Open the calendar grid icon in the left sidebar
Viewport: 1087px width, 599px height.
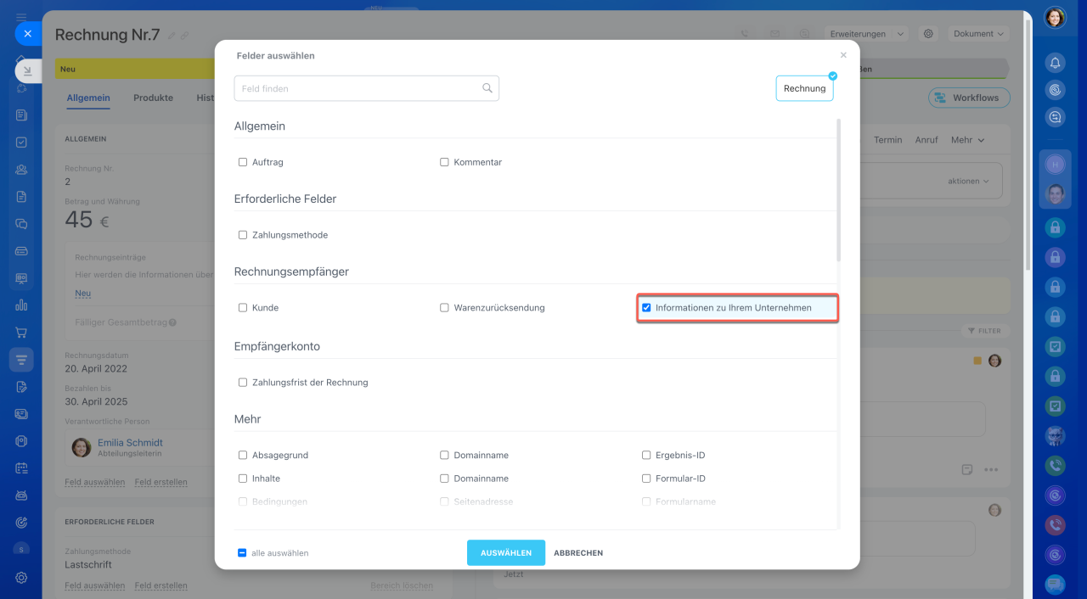[x=21, y=468]
